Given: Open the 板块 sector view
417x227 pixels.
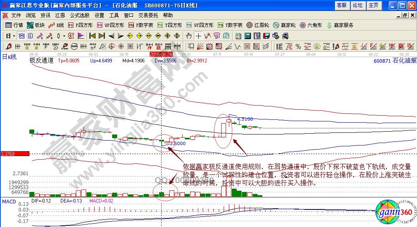Looking at the screenshot, I should click(x=36, y=25).
